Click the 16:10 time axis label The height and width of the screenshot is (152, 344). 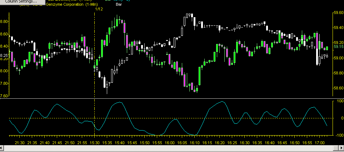pyautogui.click(x=195, y=143)
